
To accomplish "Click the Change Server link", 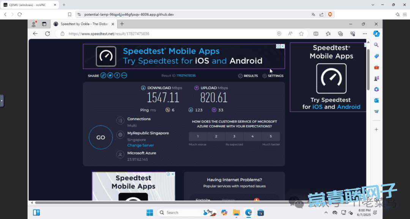I will [x=140, y=145].
